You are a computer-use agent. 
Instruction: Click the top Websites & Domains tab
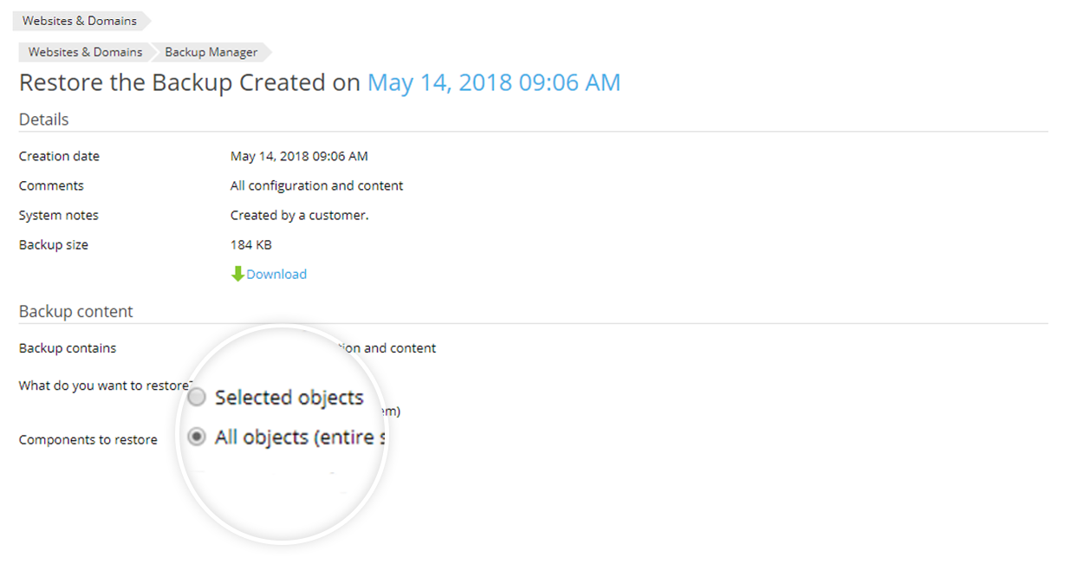(x=81, y=20)
